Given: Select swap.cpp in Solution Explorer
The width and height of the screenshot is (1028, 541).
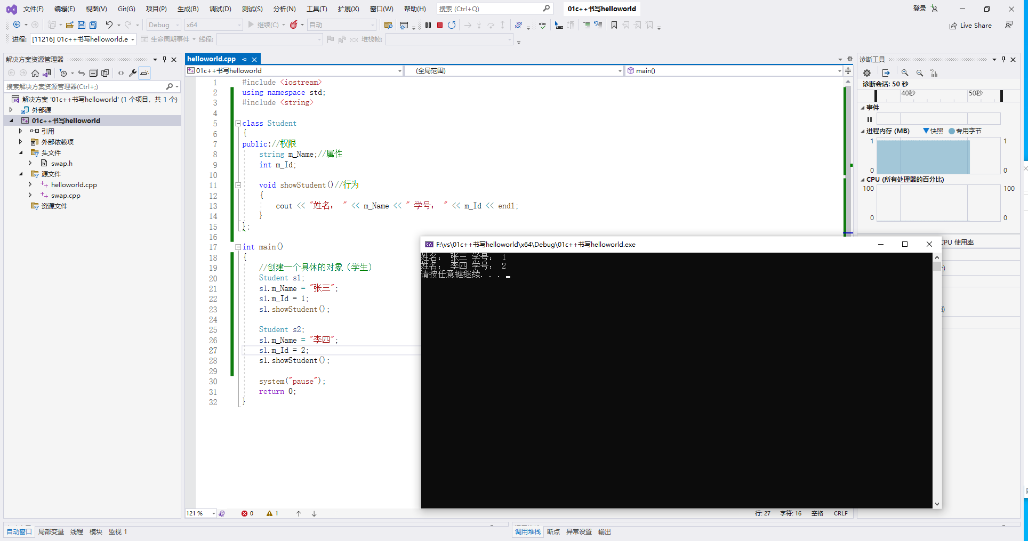Looking at the screenshot, I should [x=66, y=195].
